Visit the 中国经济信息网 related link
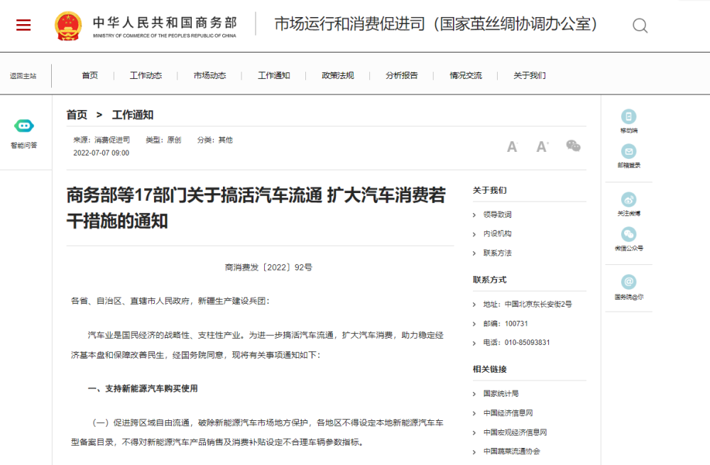The width and height of the screenshot is (710, 465). pos(508,412)
